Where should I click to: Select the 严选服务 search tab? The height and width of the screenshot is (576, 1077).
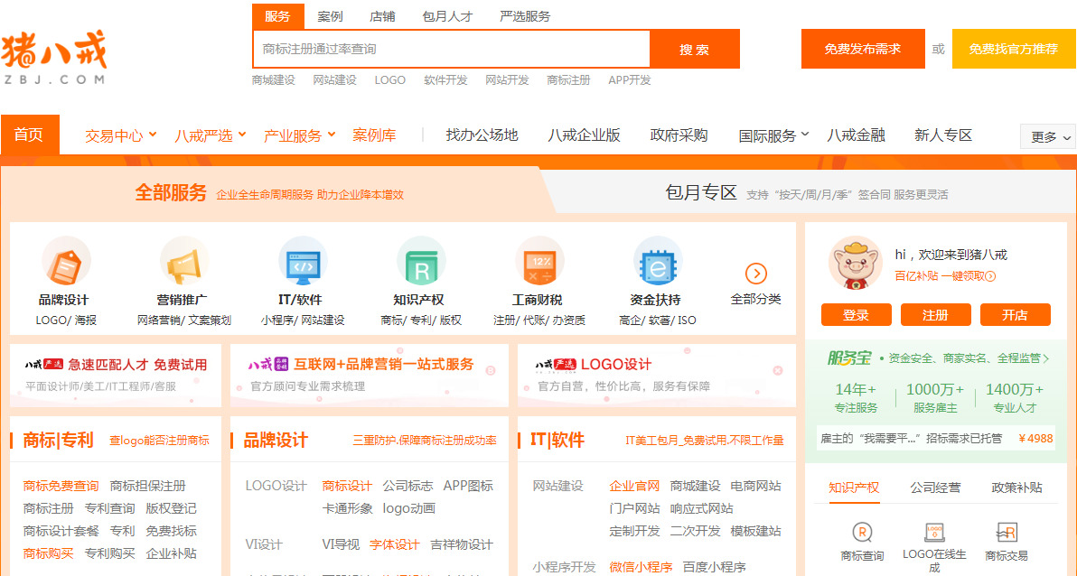(526, 16)
